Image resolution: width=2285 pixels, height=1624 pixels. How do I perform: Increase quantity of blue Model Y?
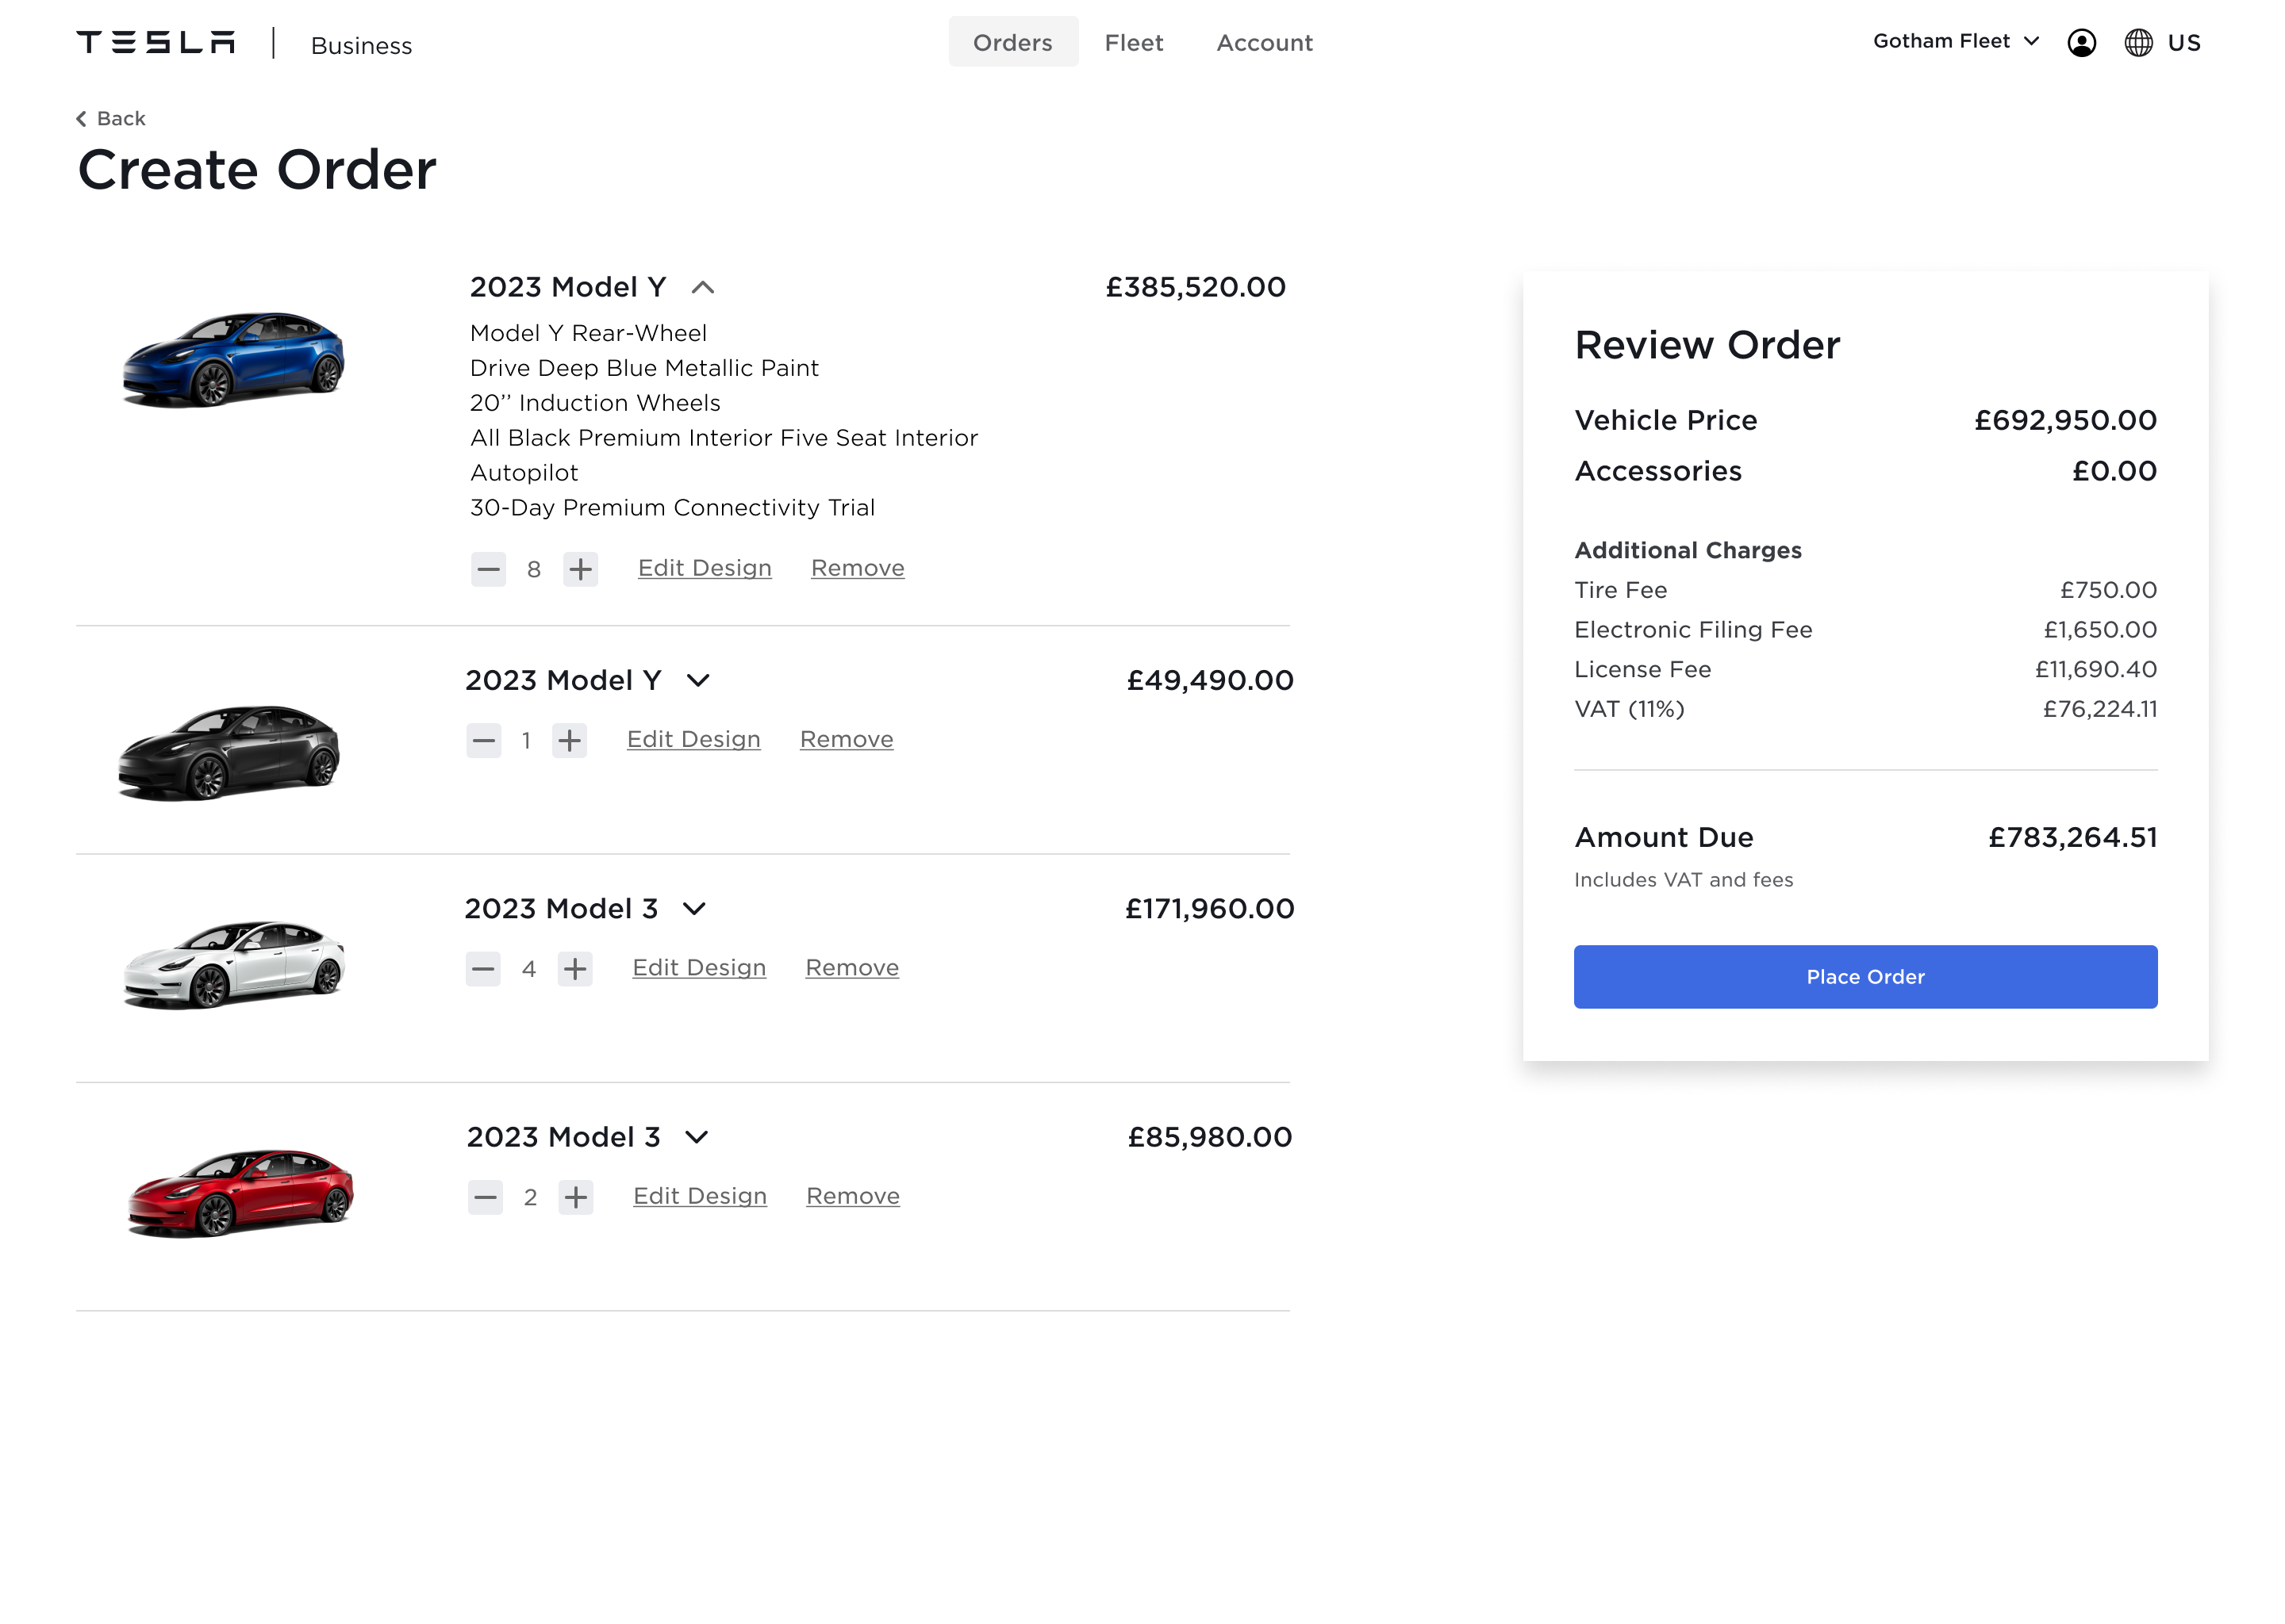tap(580, 569)
